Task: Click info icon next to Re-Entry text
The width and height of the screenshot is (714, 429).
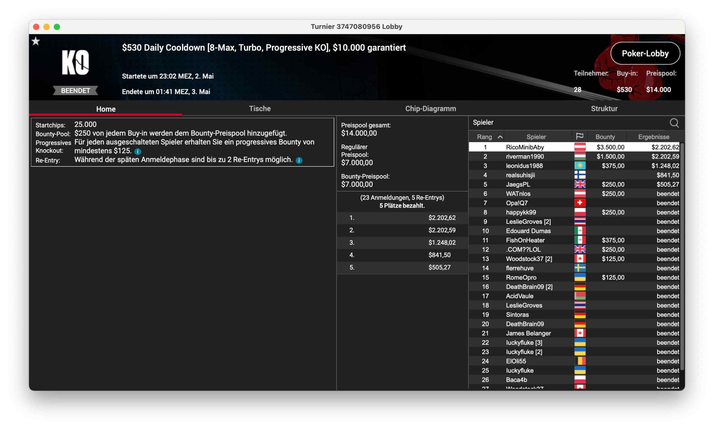Action: [299, 161]
